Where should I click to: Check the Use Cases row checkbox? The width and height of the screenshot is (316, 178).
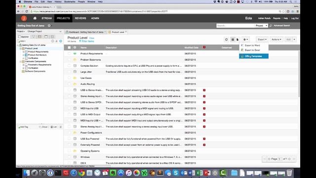tap(69, 78)
